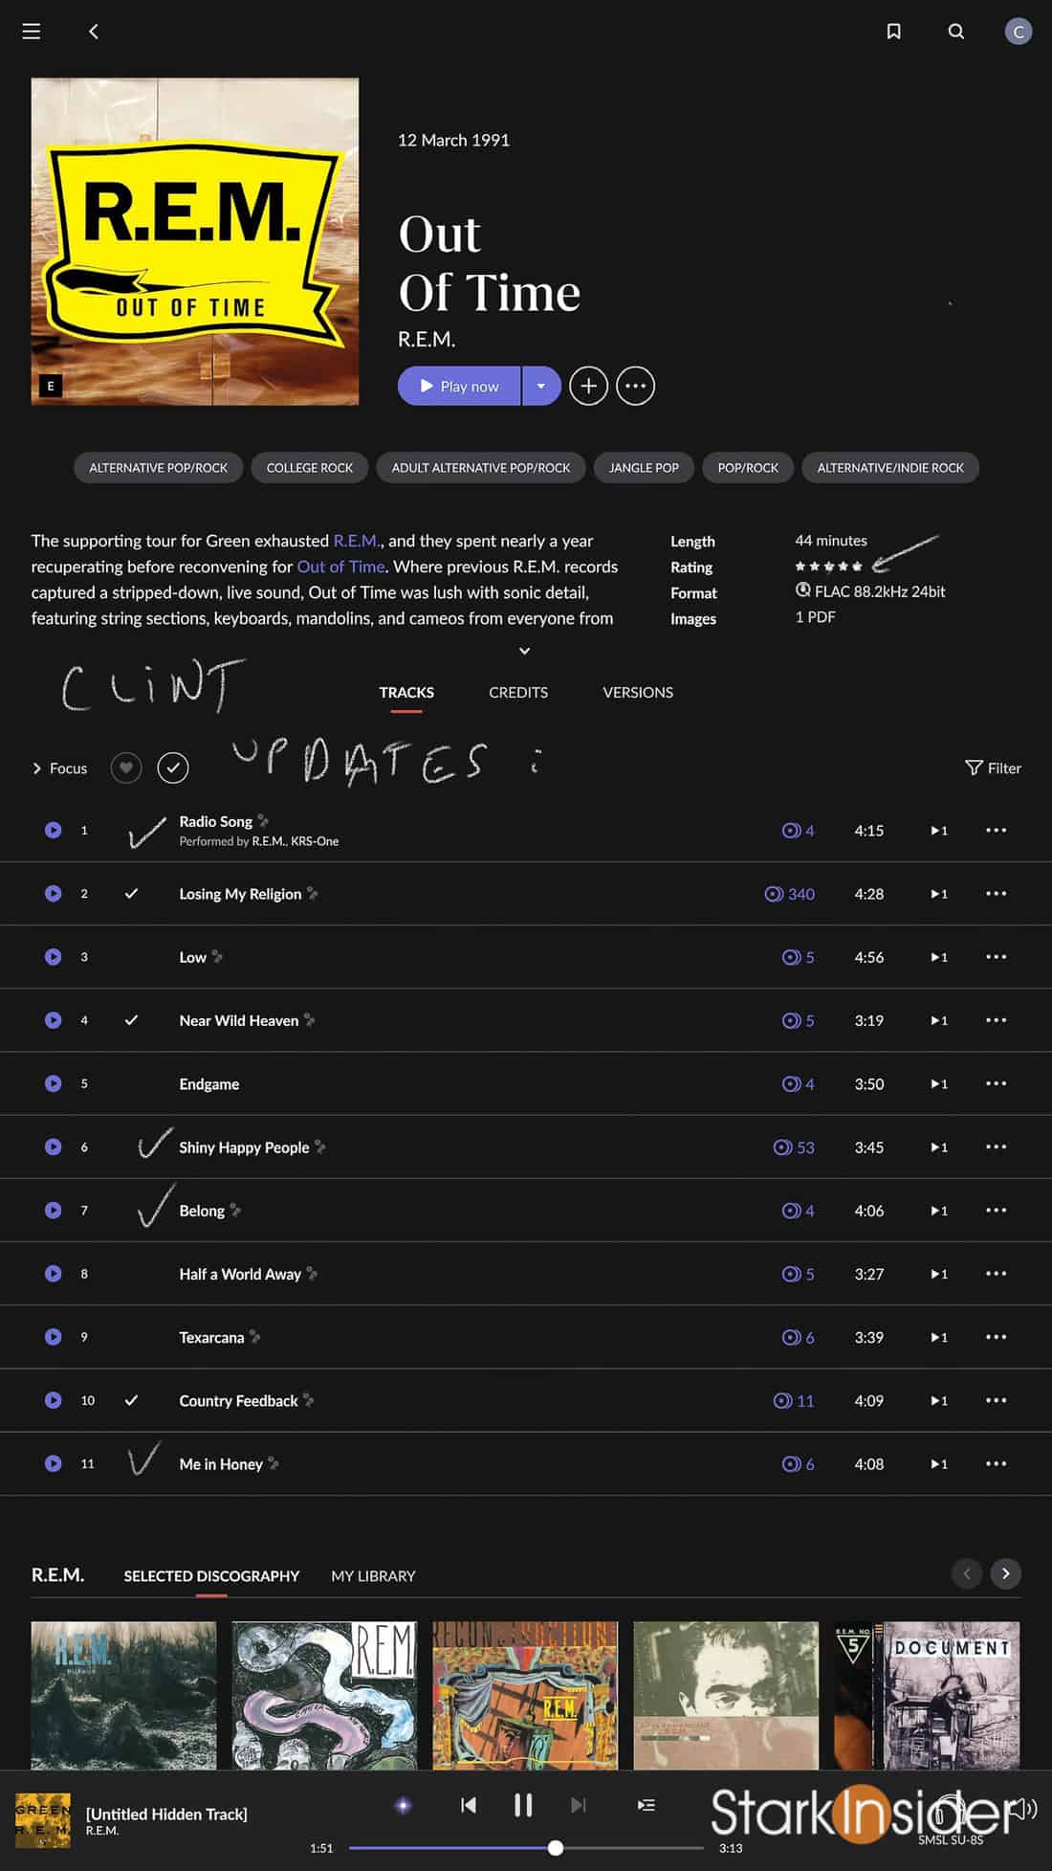1052x1871 pixels.
Task: Toggle the checkmark picks filter
Action: [x=173, y=768]
